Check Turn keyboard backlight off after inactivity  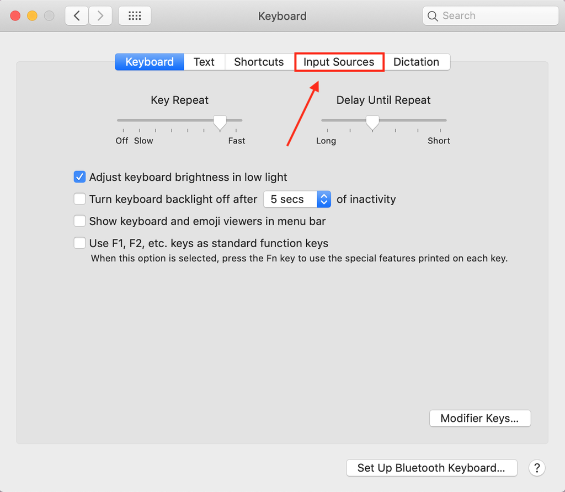(79, 199)
